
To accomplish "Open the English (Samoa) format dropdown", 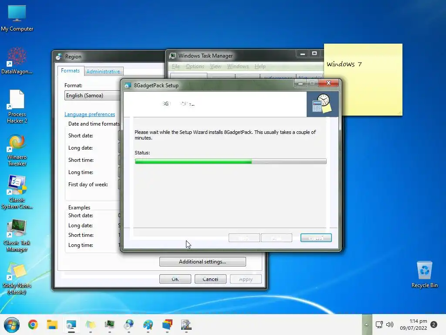I will click(92, 96).
